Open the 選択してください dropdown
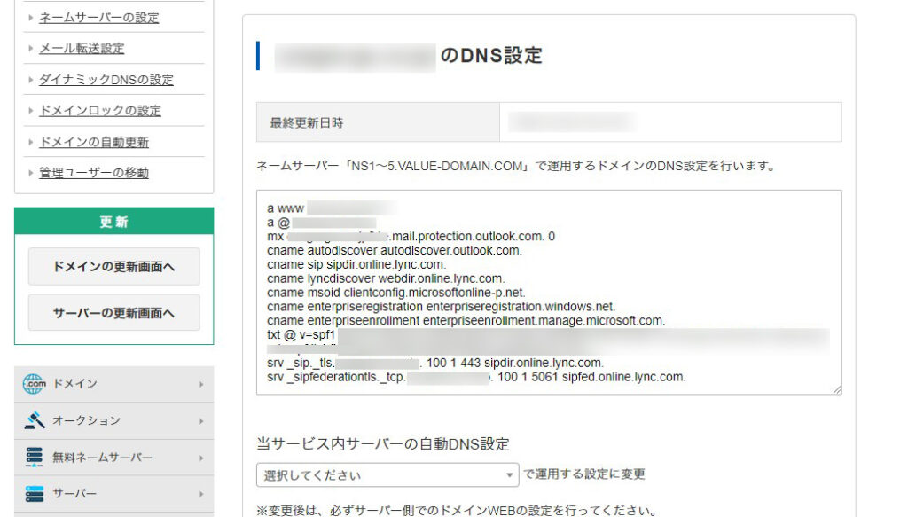The height and width of the screenshot is (517, 908). pyautogui.click(x=388, y=474)
